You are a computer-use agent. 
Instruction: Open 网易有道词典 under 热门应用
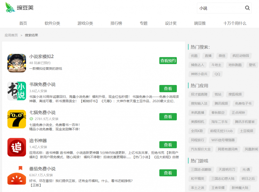click(x=228, y=149)
